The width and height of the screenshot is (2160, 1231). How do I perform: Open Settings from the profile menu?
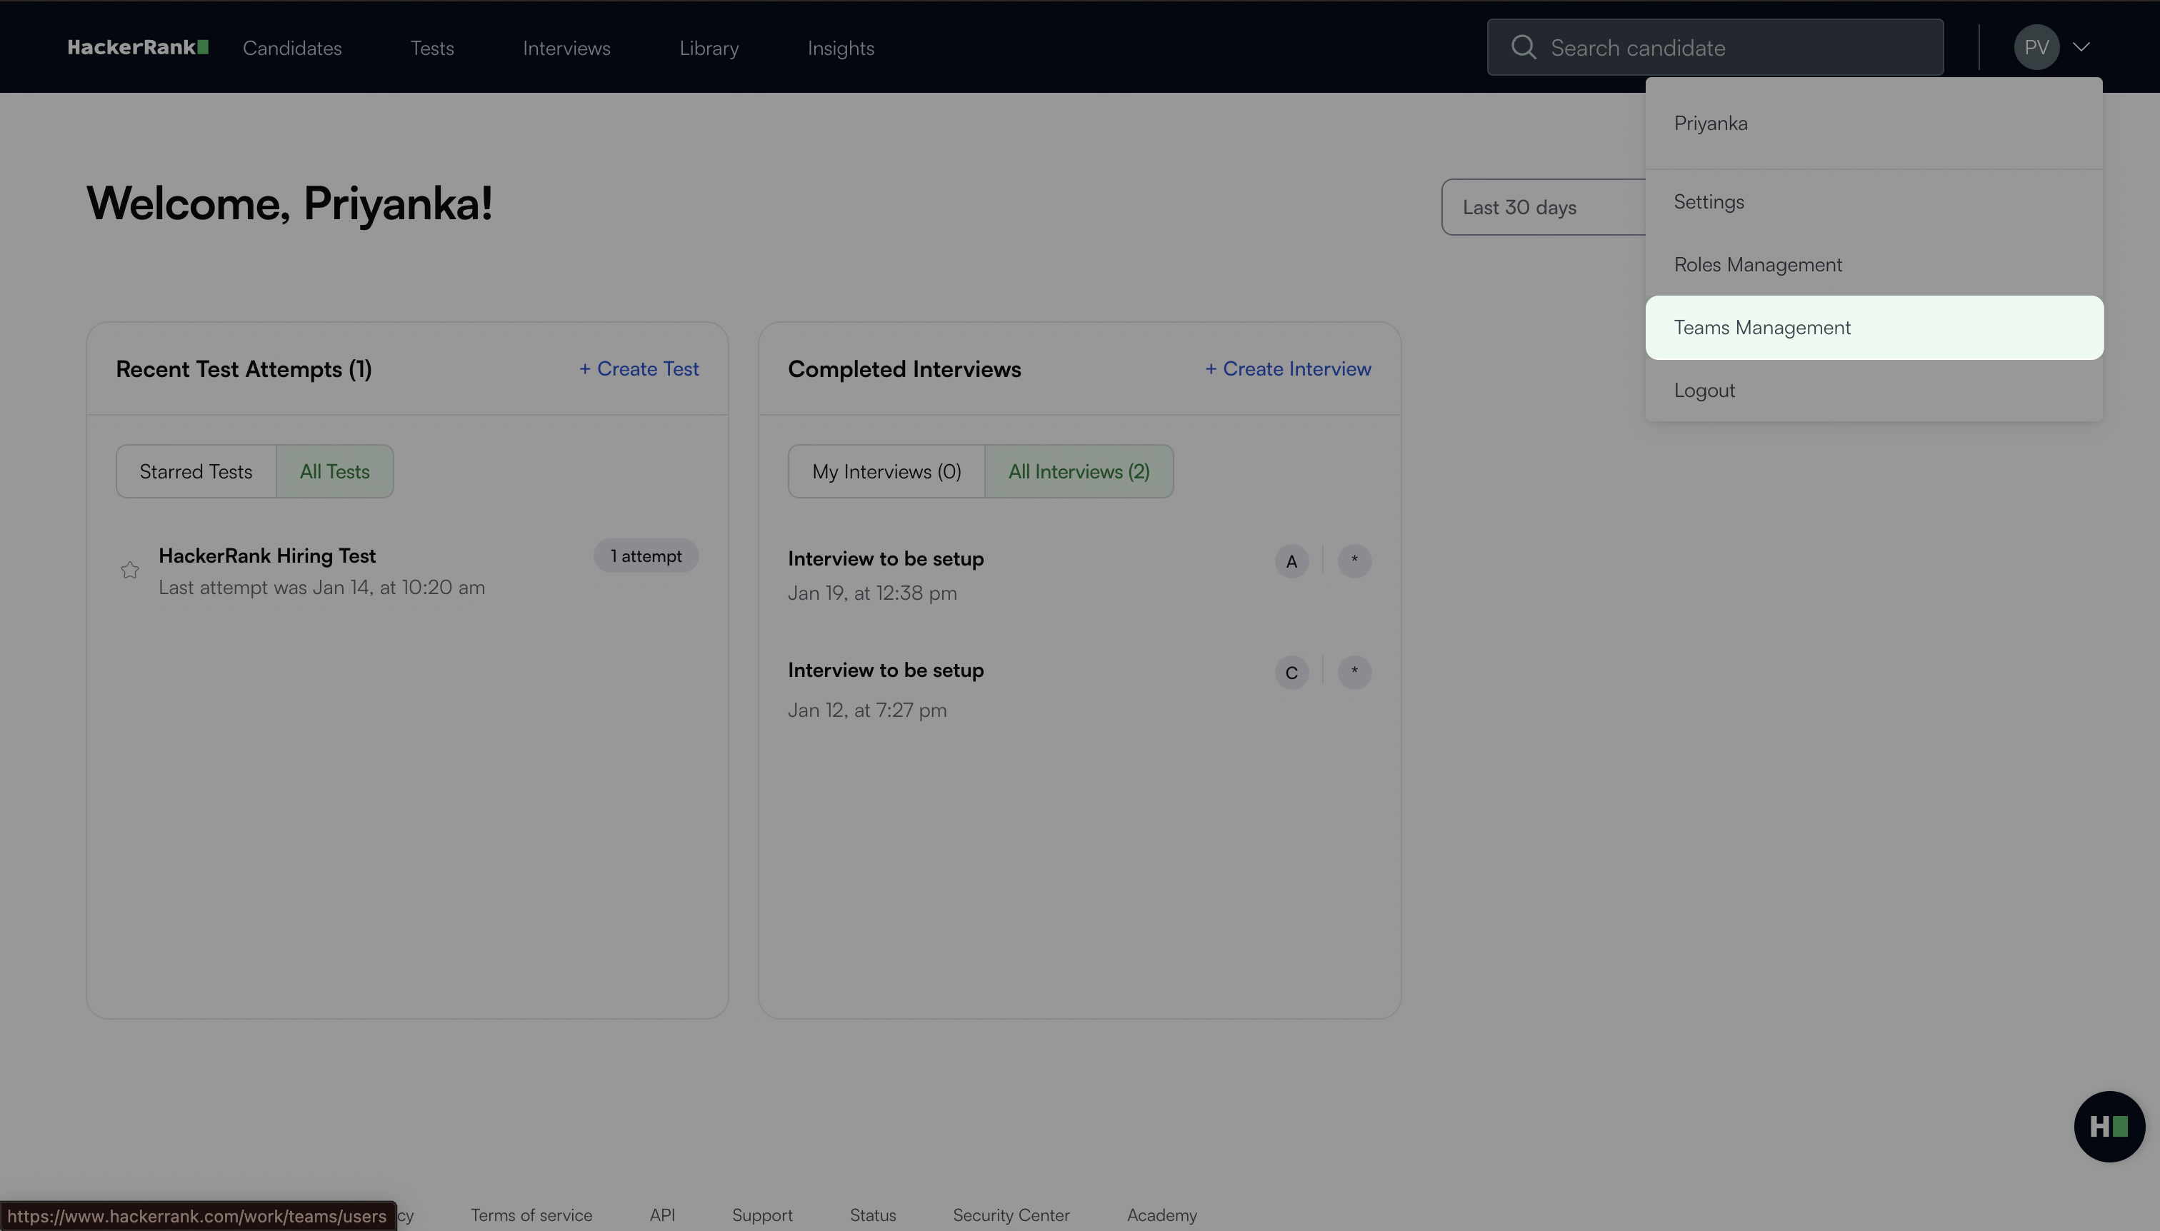pyautogui.click(x=1709, y=202)
